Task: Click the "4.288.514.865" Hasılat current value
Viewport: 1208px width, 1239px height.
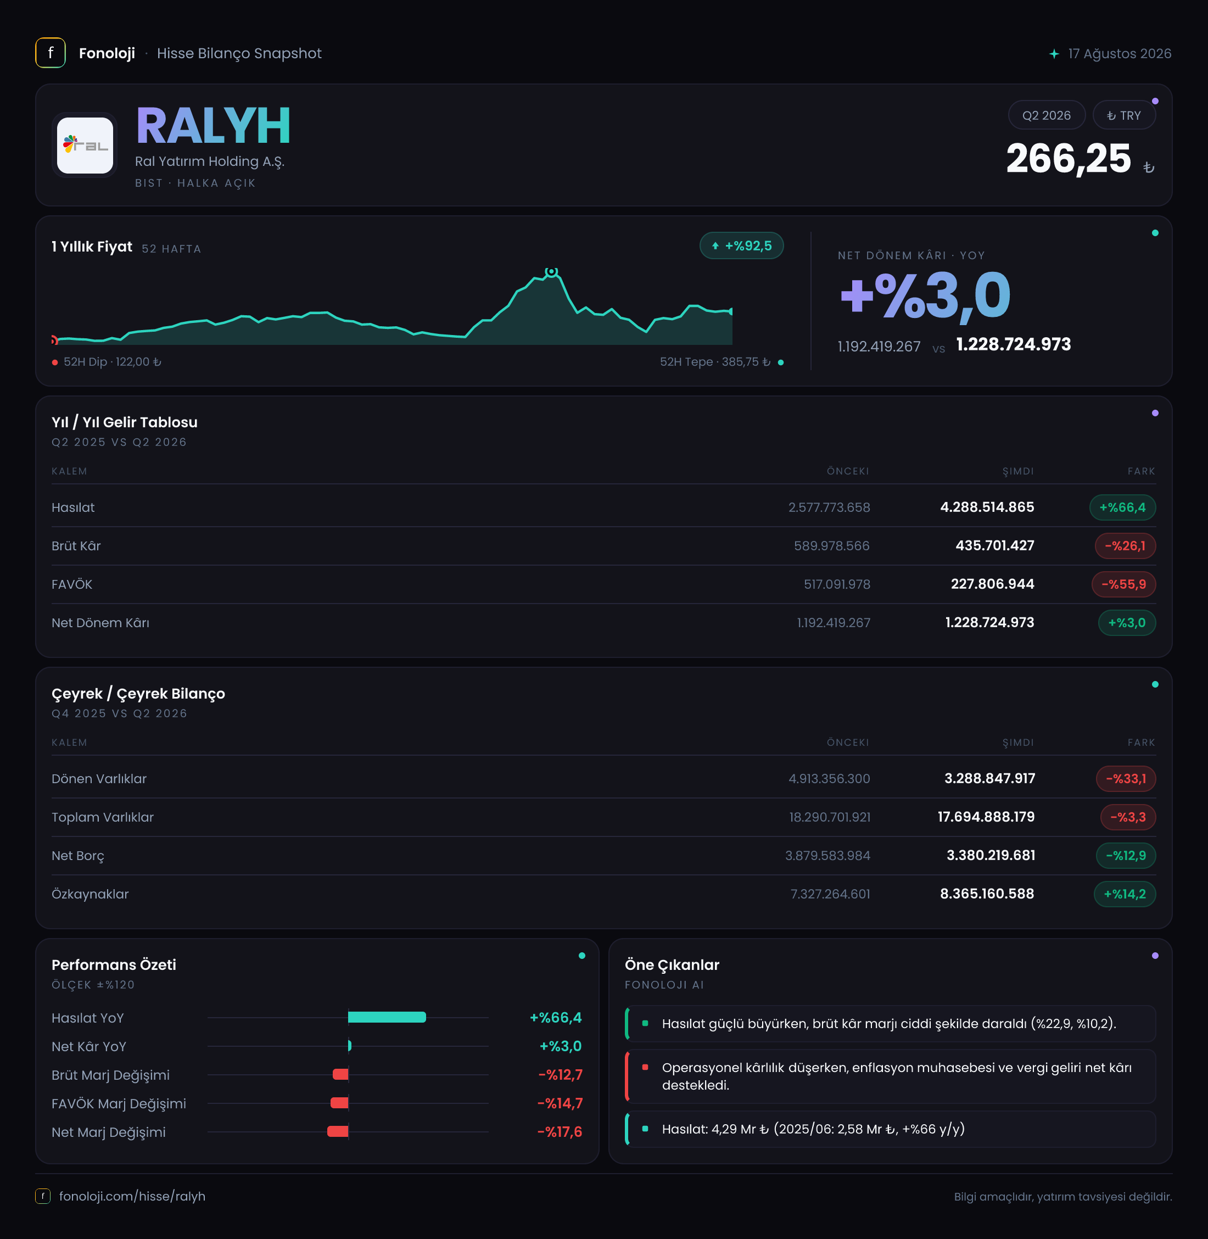Action: 987,507
